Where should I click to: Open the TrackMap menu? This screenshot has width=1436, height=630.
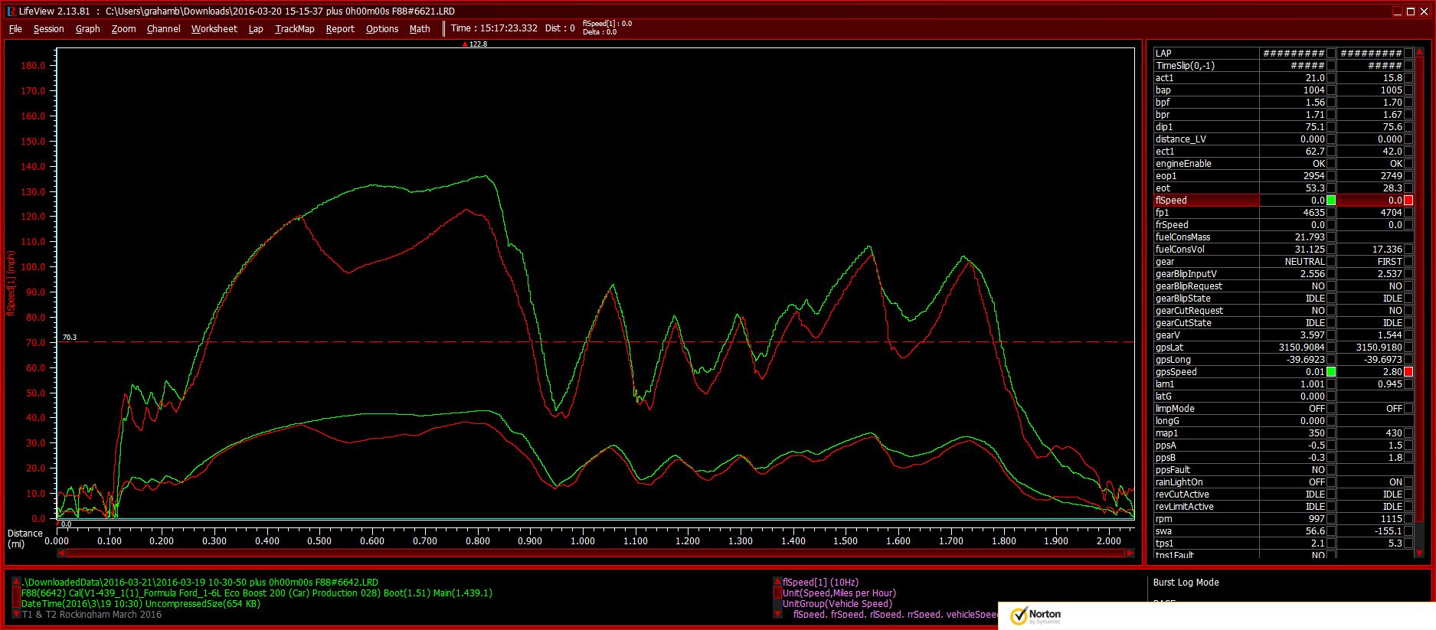[x=294, y=29]
